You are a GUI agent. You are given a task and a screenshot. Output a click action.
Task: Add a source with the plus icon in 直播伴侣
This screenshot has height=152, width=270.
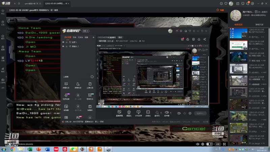[x=93, y=37]
